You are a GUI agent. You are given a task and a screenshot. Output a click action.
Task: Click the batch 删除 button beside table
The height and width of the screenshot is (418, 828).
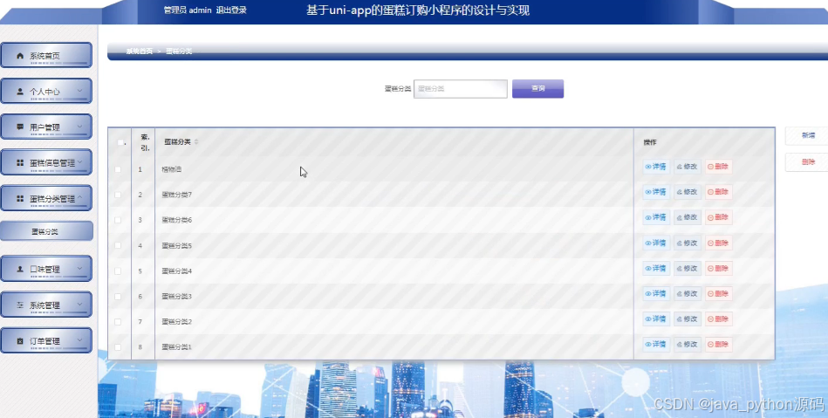pyautogui.click(x=808, y=162)
